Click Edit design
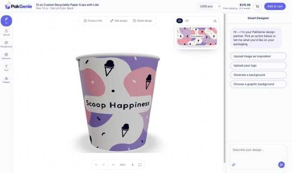The image size is (292, 173). [119, 21]
